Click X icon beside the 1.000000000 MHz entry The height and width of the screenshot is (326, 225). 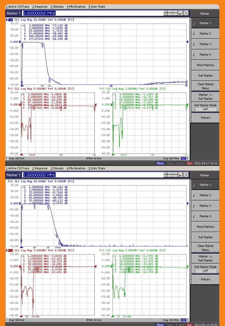click(x=186, y=175)
